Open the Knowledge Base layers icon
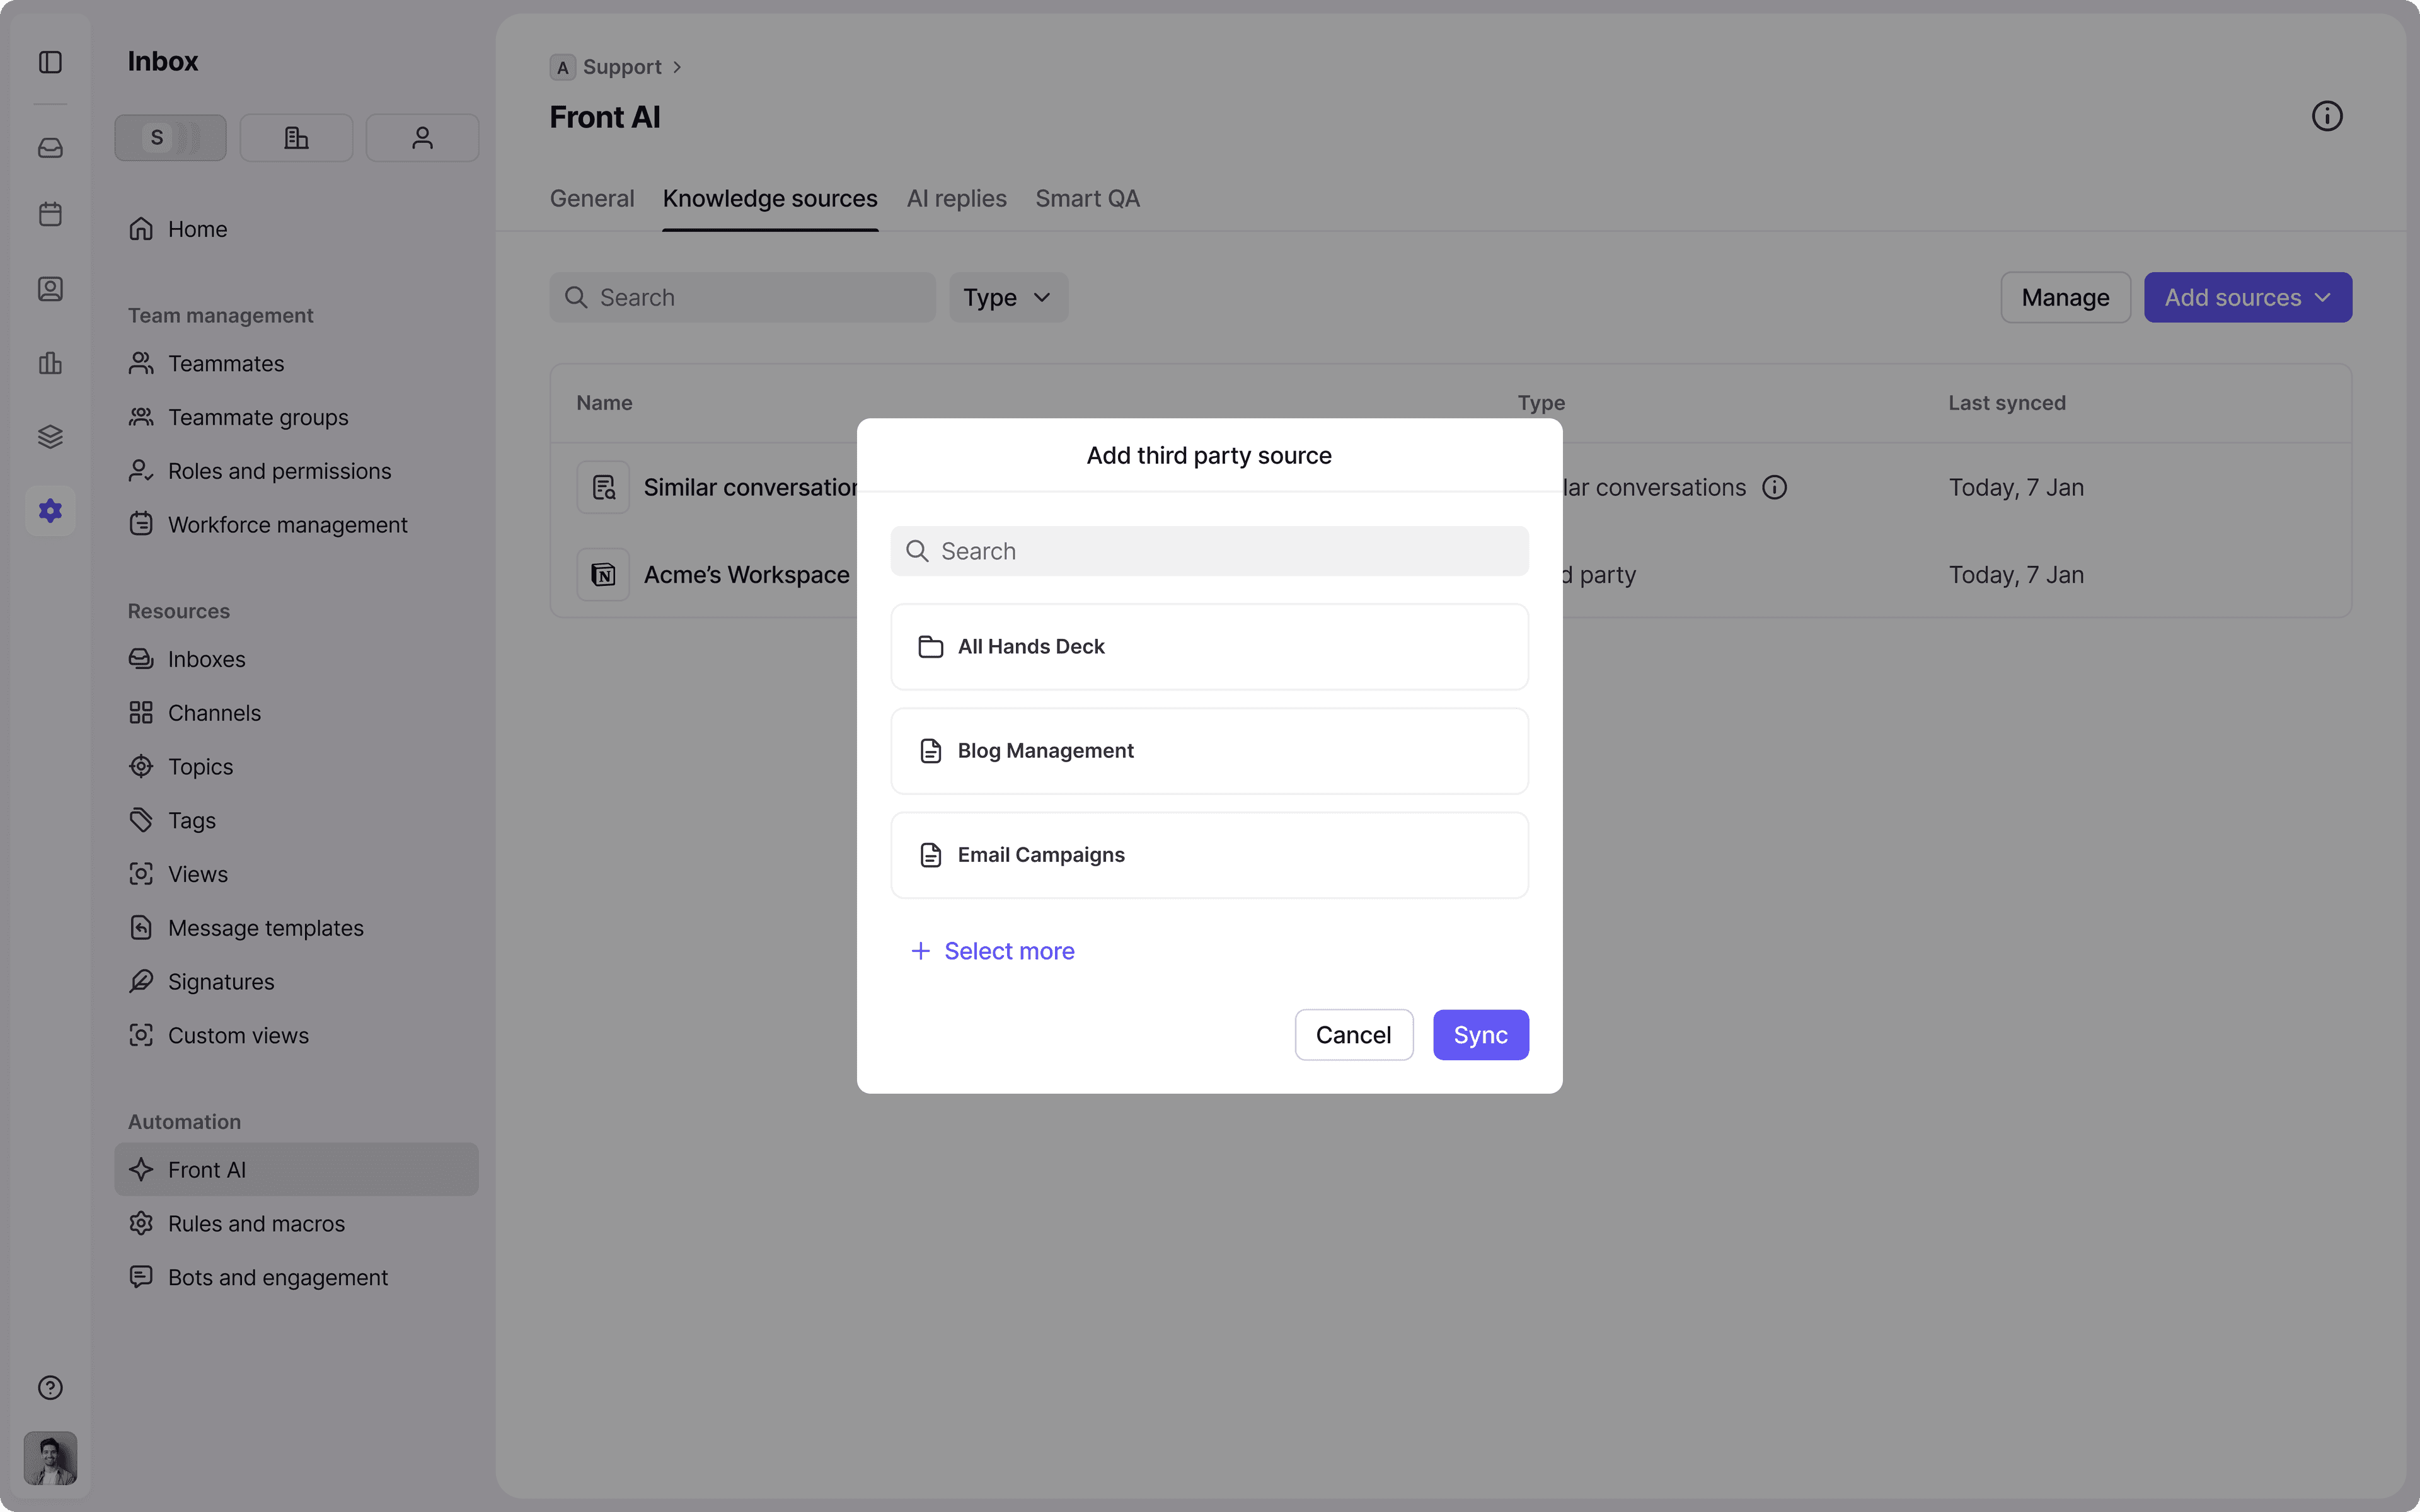This screenshot has width=2420, height=1512. click(x=50, y=436)
